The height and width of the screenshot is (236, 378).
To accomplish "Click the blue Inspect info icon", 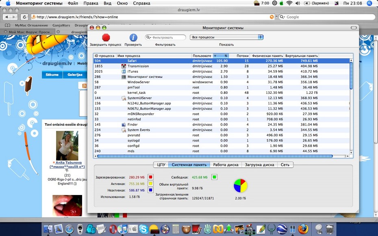I will (133, 37).
